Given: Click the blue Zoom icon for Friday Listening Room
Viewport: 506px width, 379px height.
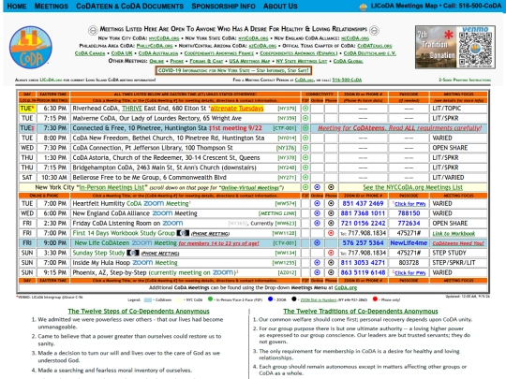Looking at the screenshot, I should [x=318, y=223].
